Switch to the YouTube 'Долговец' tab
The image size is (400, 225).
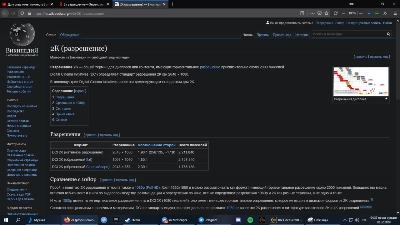pyautogui.click(x=28, y=4)
